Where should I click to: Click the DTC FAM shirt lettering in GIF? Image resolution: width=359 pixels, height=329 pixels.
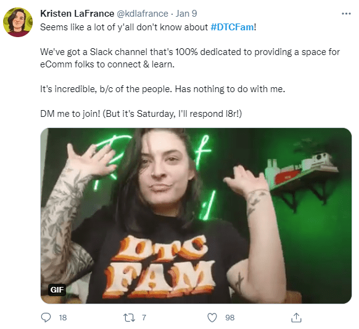(160, 267)
